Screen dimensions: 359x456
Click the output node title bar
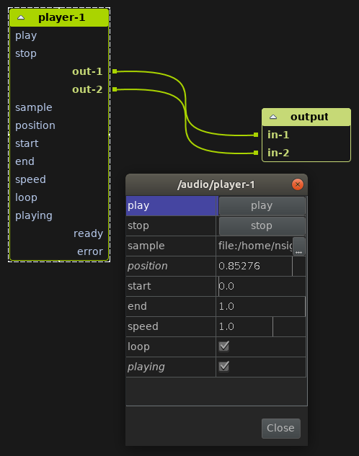point(306,117)
